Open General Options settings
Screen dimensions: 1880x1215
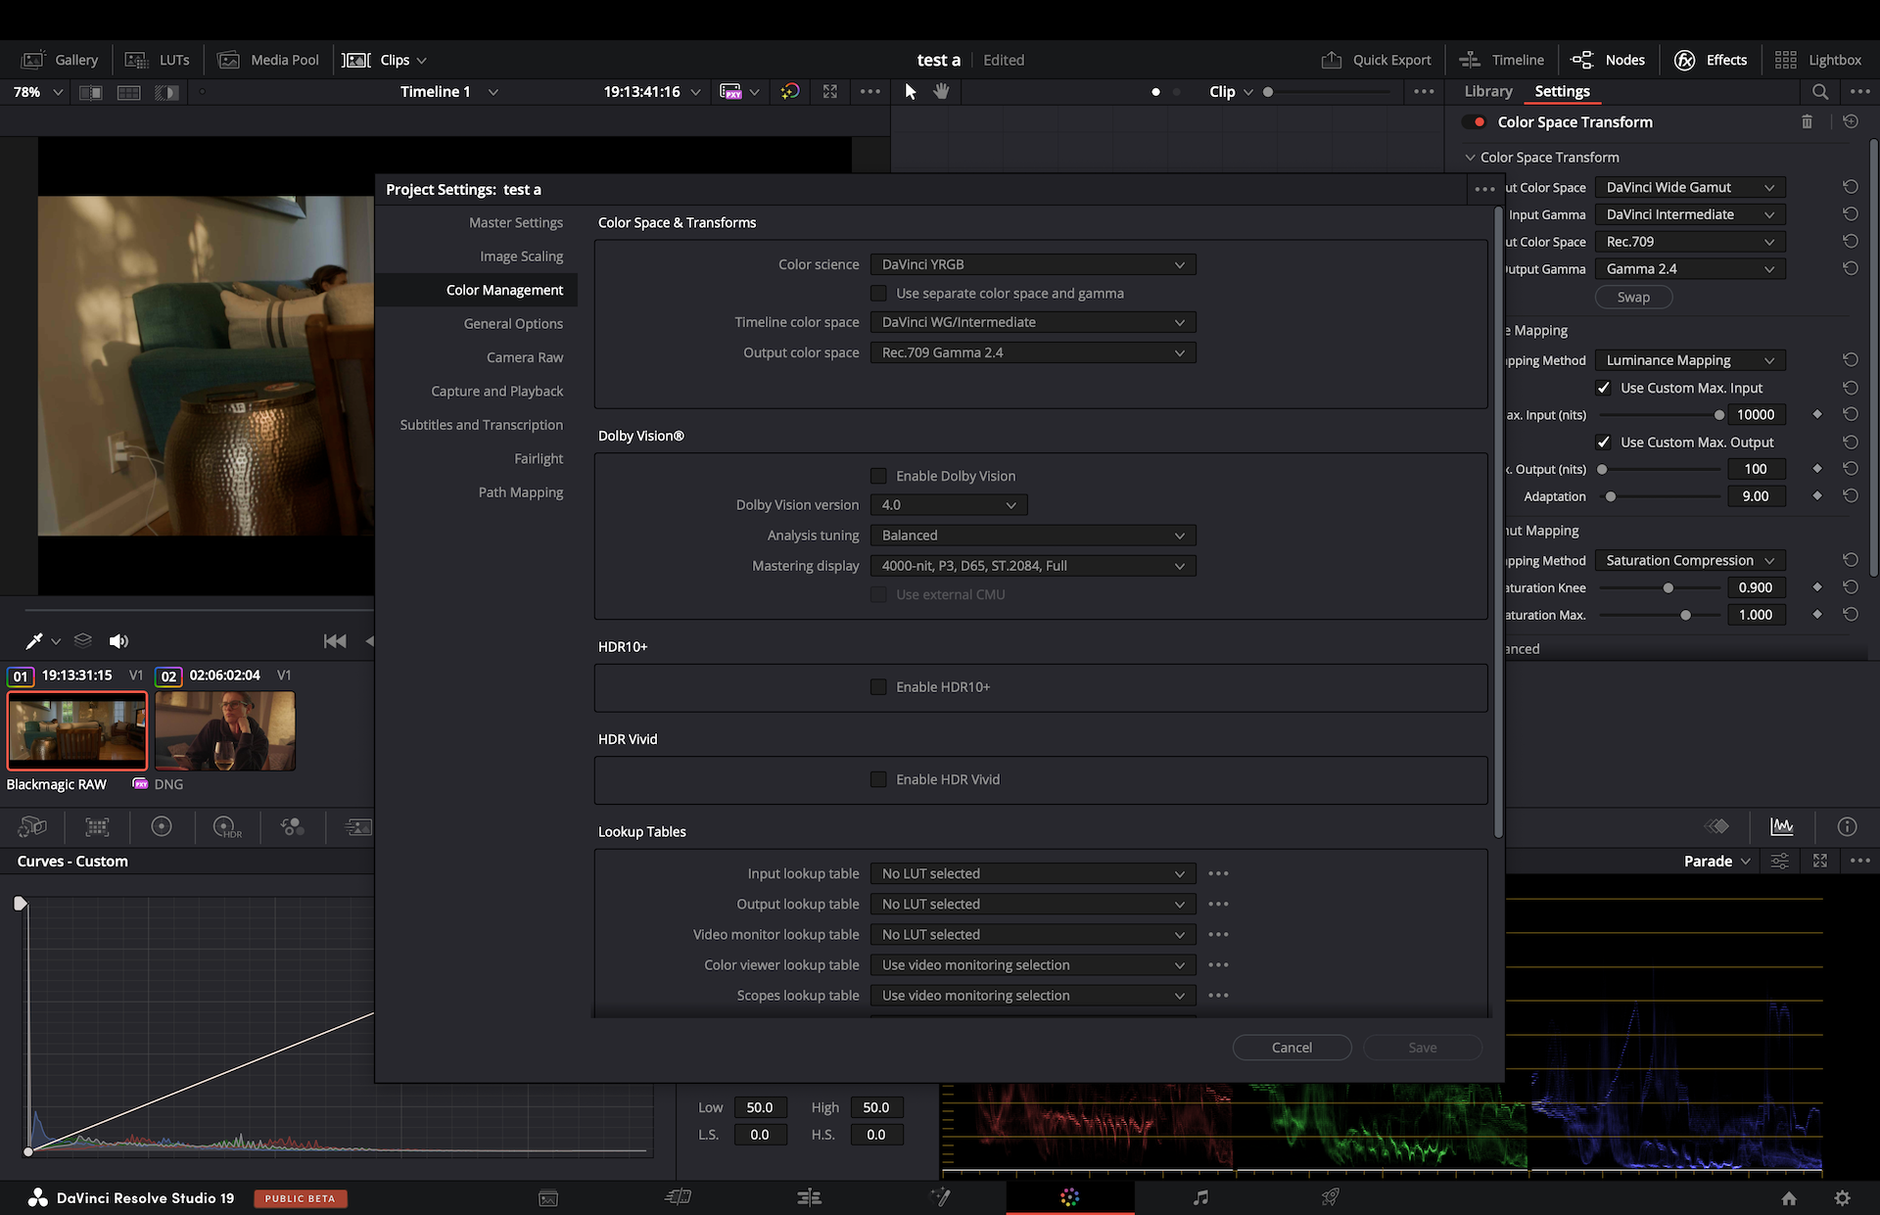(x=513, y=324)
